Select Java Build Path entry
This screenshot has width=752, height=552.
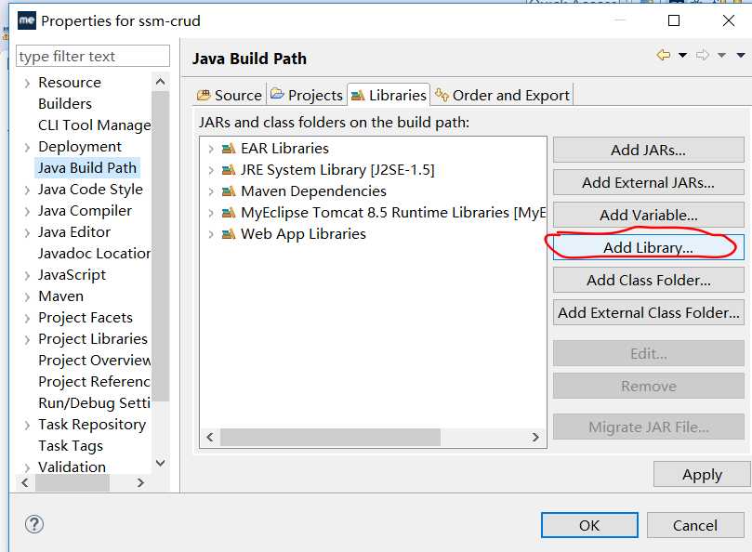[87, 168]
